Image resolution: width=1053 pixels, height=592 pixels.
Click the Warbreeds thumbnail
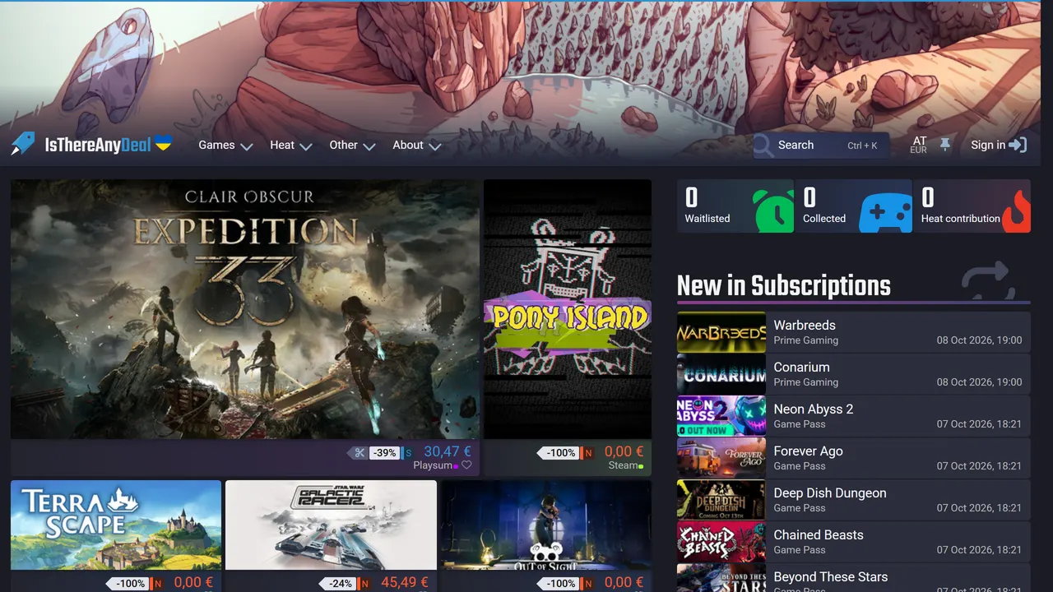pos(721,332)
